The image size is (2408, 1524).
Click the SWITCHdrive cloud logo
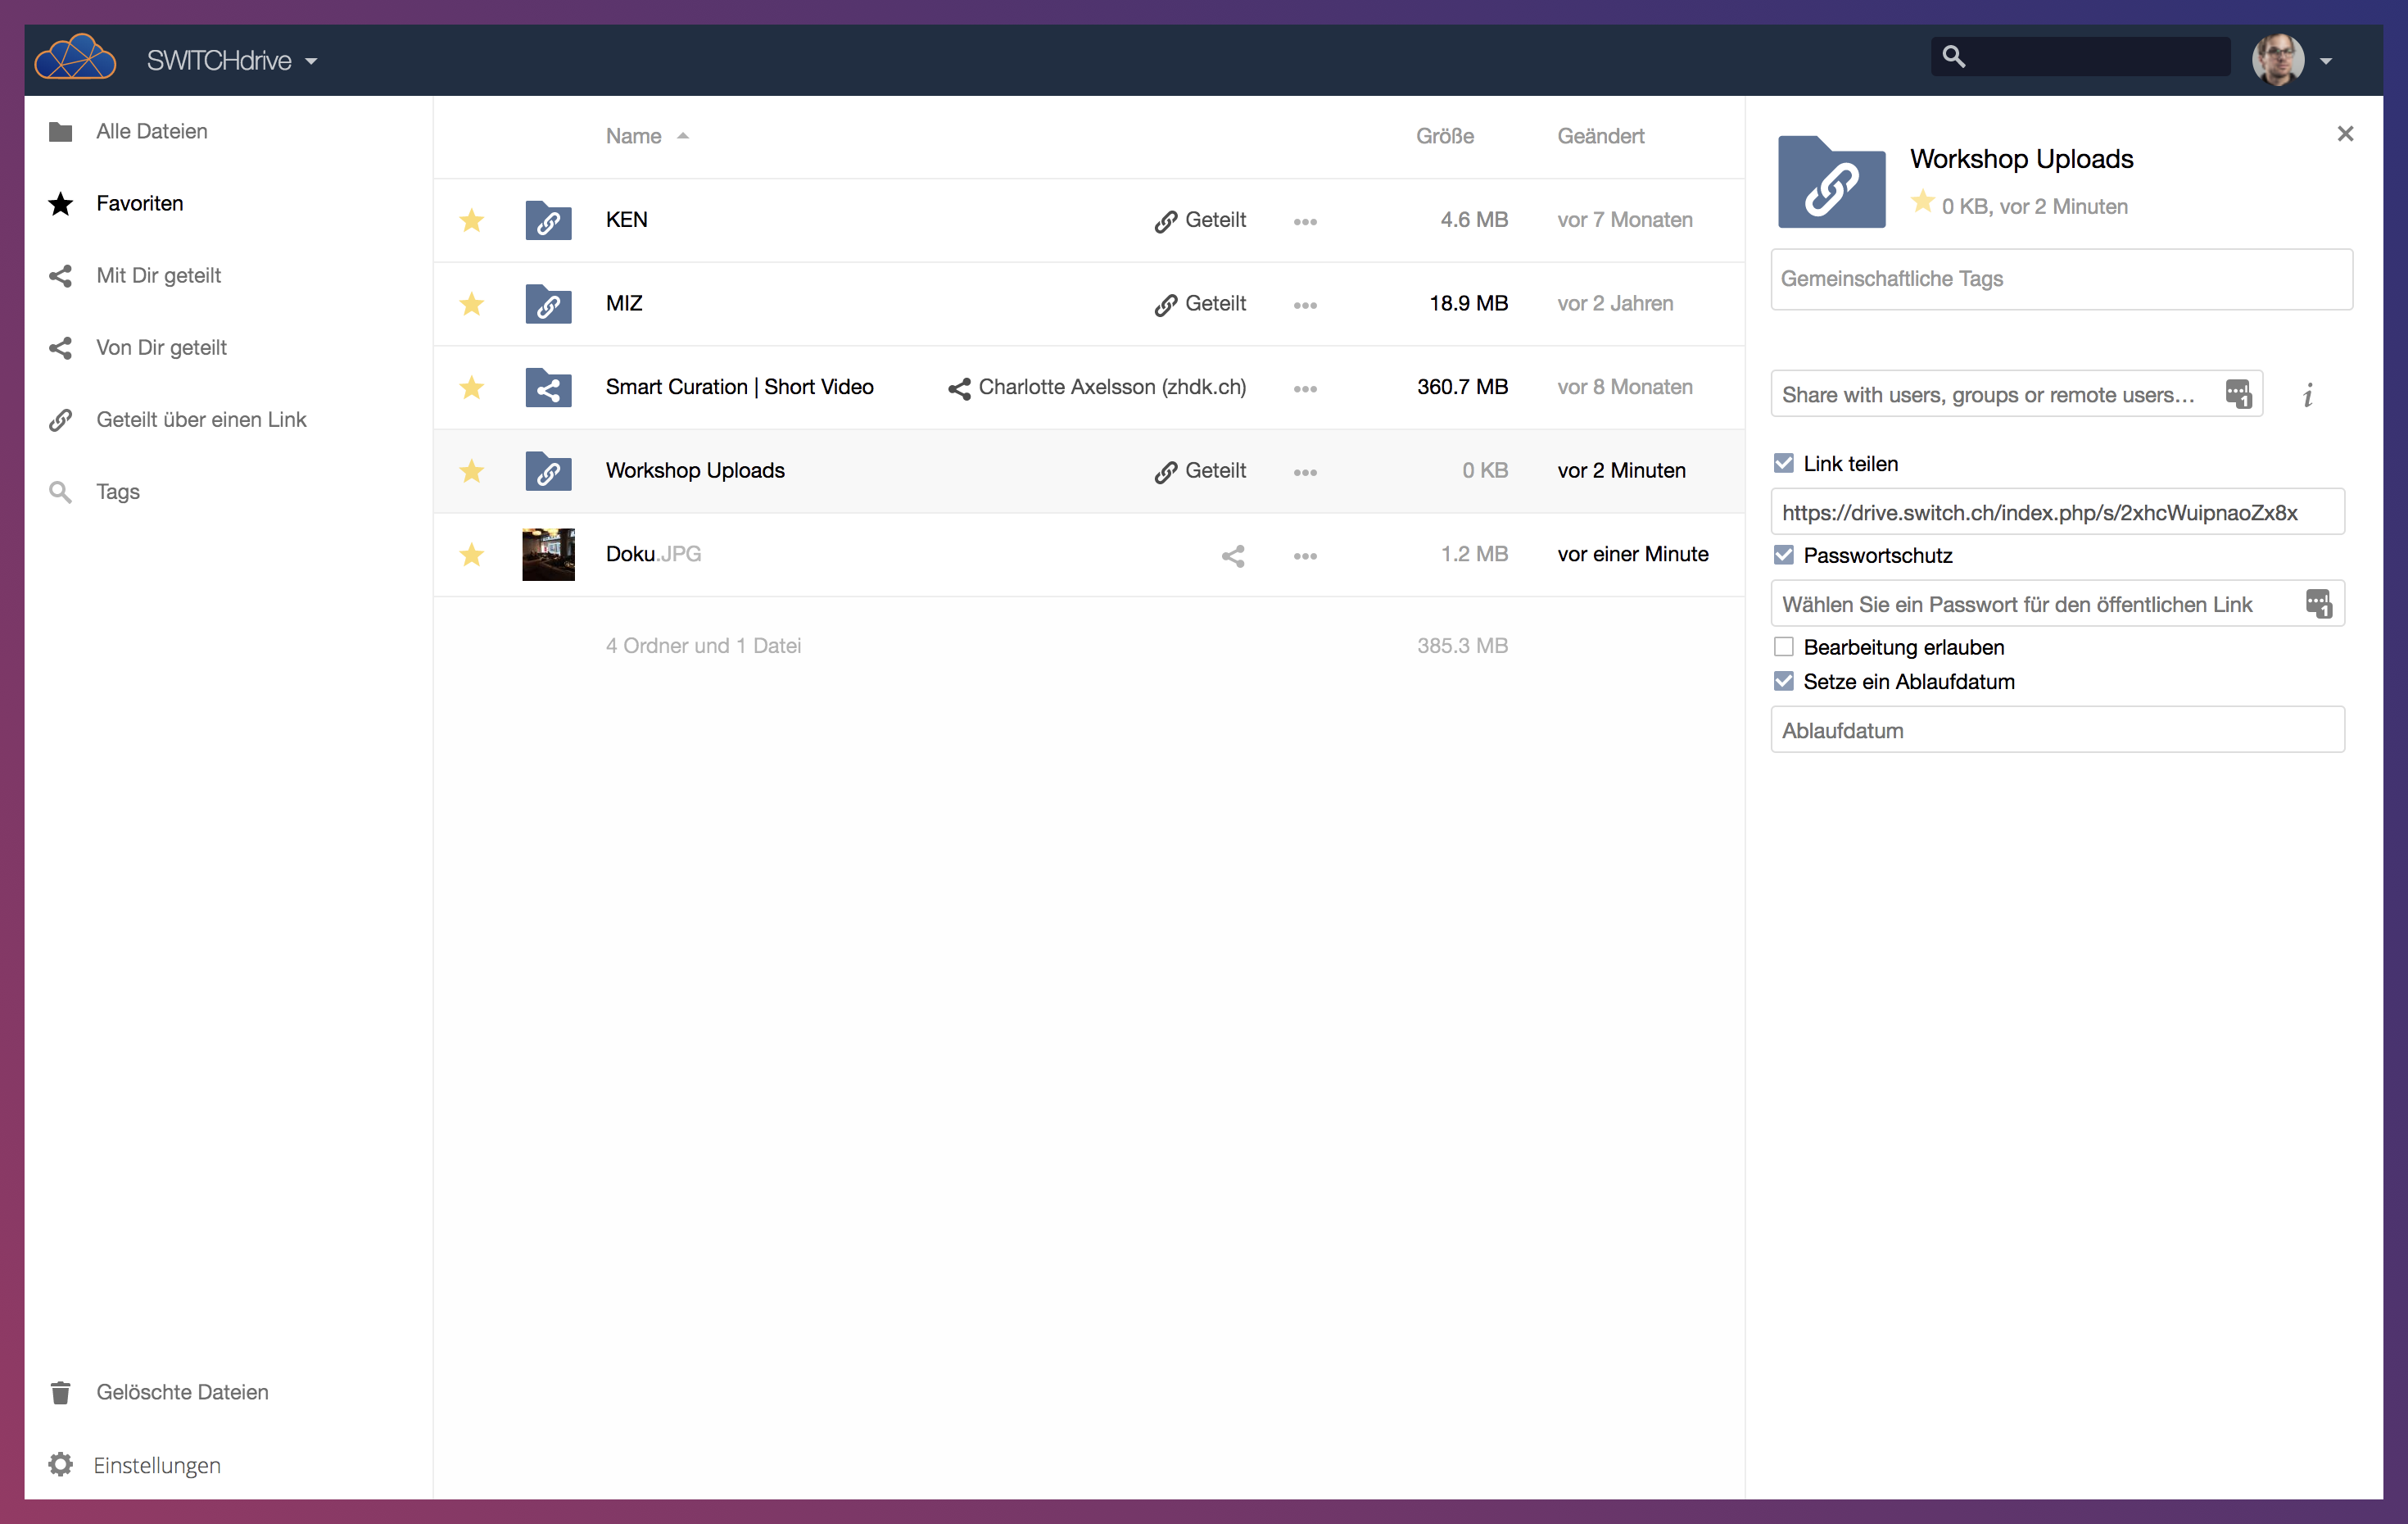pos(75,58)
